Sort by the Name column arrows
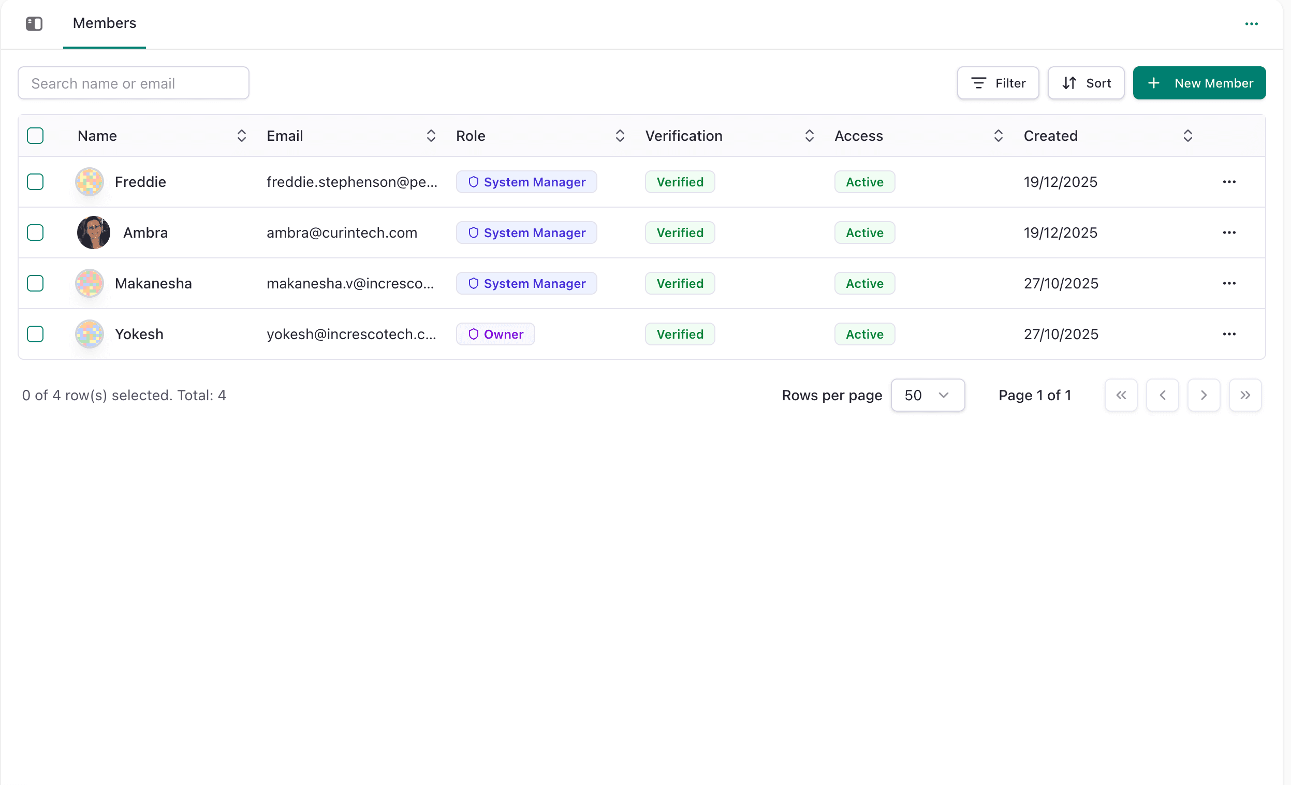1291x785 pixels. (242, 136)
